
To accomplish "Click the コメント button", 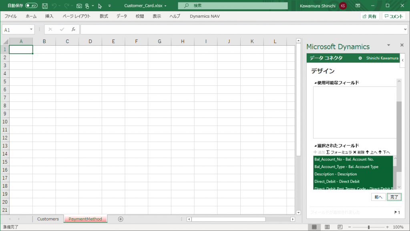I will 394,16.
